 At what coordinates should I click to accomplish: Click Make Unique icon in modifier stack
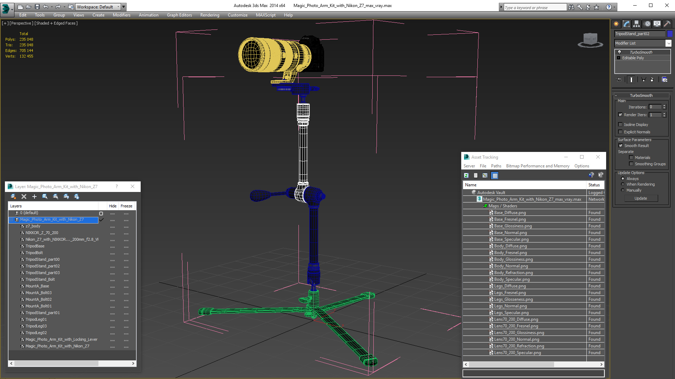click(x=643, y=80)
